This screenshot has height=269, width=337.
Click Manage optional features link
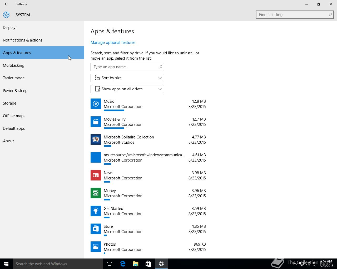click(x=113, y=43)
